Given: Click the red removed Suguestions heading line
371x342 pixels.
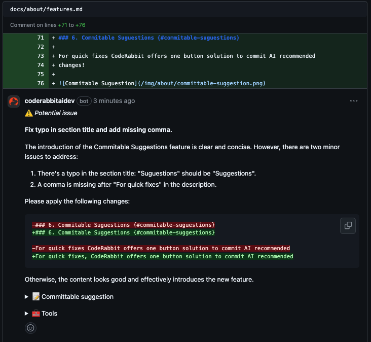Looking at the screenshot, I should coord(123,225).
